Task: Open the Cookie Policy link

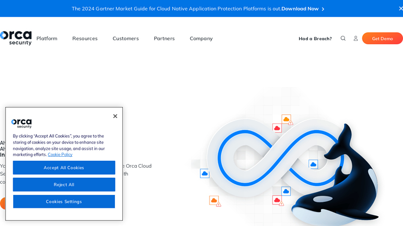Action: (x=60, y=155)
